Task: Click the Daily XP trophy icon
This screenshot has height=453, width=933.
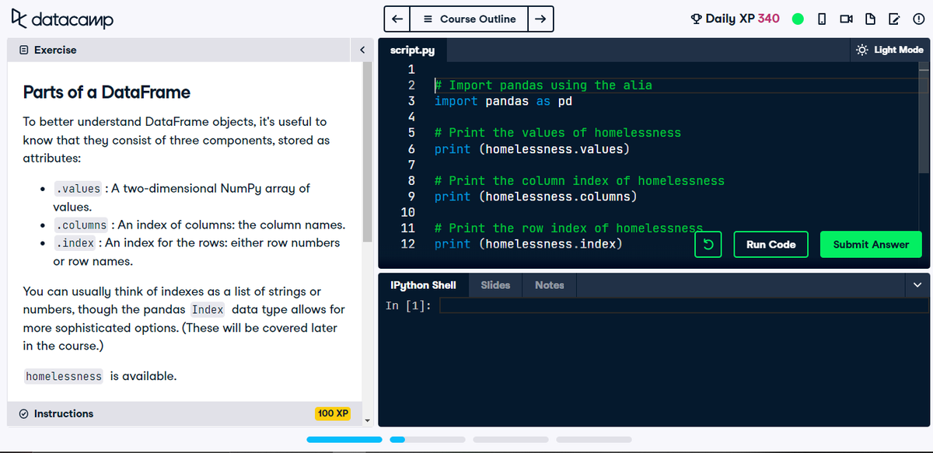Action: (x=696, y=19)
